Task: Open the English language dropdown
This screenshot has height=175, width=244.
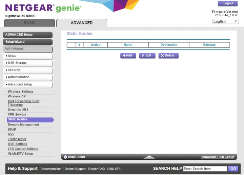Action: 225,21
